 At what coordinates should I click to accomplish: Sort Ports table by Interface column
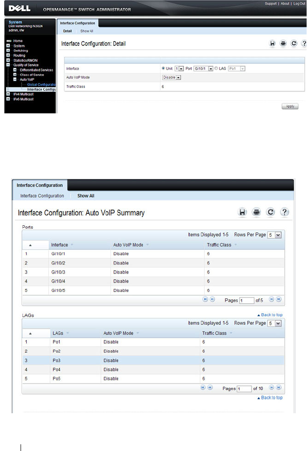pos(62,245)
